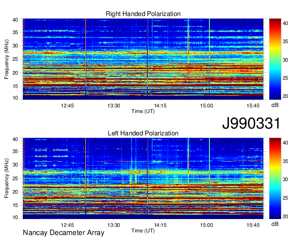Click the 12:45 tick on the bottom plot
The height and width of the screenshot is (238, 293).
pos(67,225)
